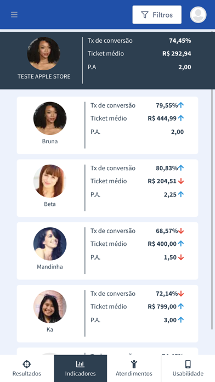Click Bruna's conversion rate up arrow

click(x=181, y=105)
